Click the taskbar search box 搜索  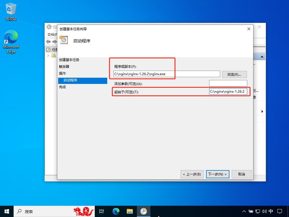pyautogui.click(x=54, y=211)
